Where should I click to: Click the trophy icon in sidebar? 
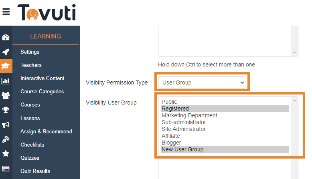(x=6, y=110)
